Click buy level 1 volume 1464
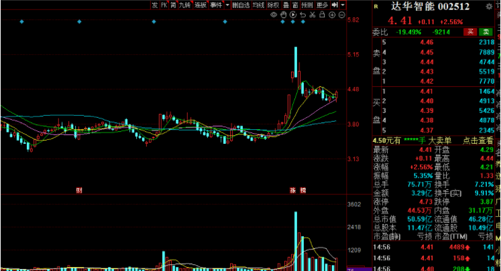The width and height of the screenshot is (501, 271). point(486,92)
